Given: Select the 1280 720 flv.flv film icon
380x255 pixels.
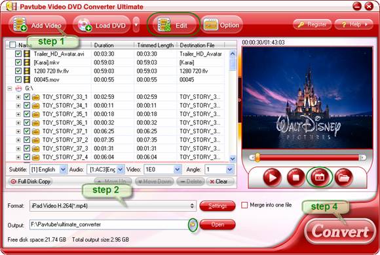Looking at the screenshot, I should pos(27,71).
